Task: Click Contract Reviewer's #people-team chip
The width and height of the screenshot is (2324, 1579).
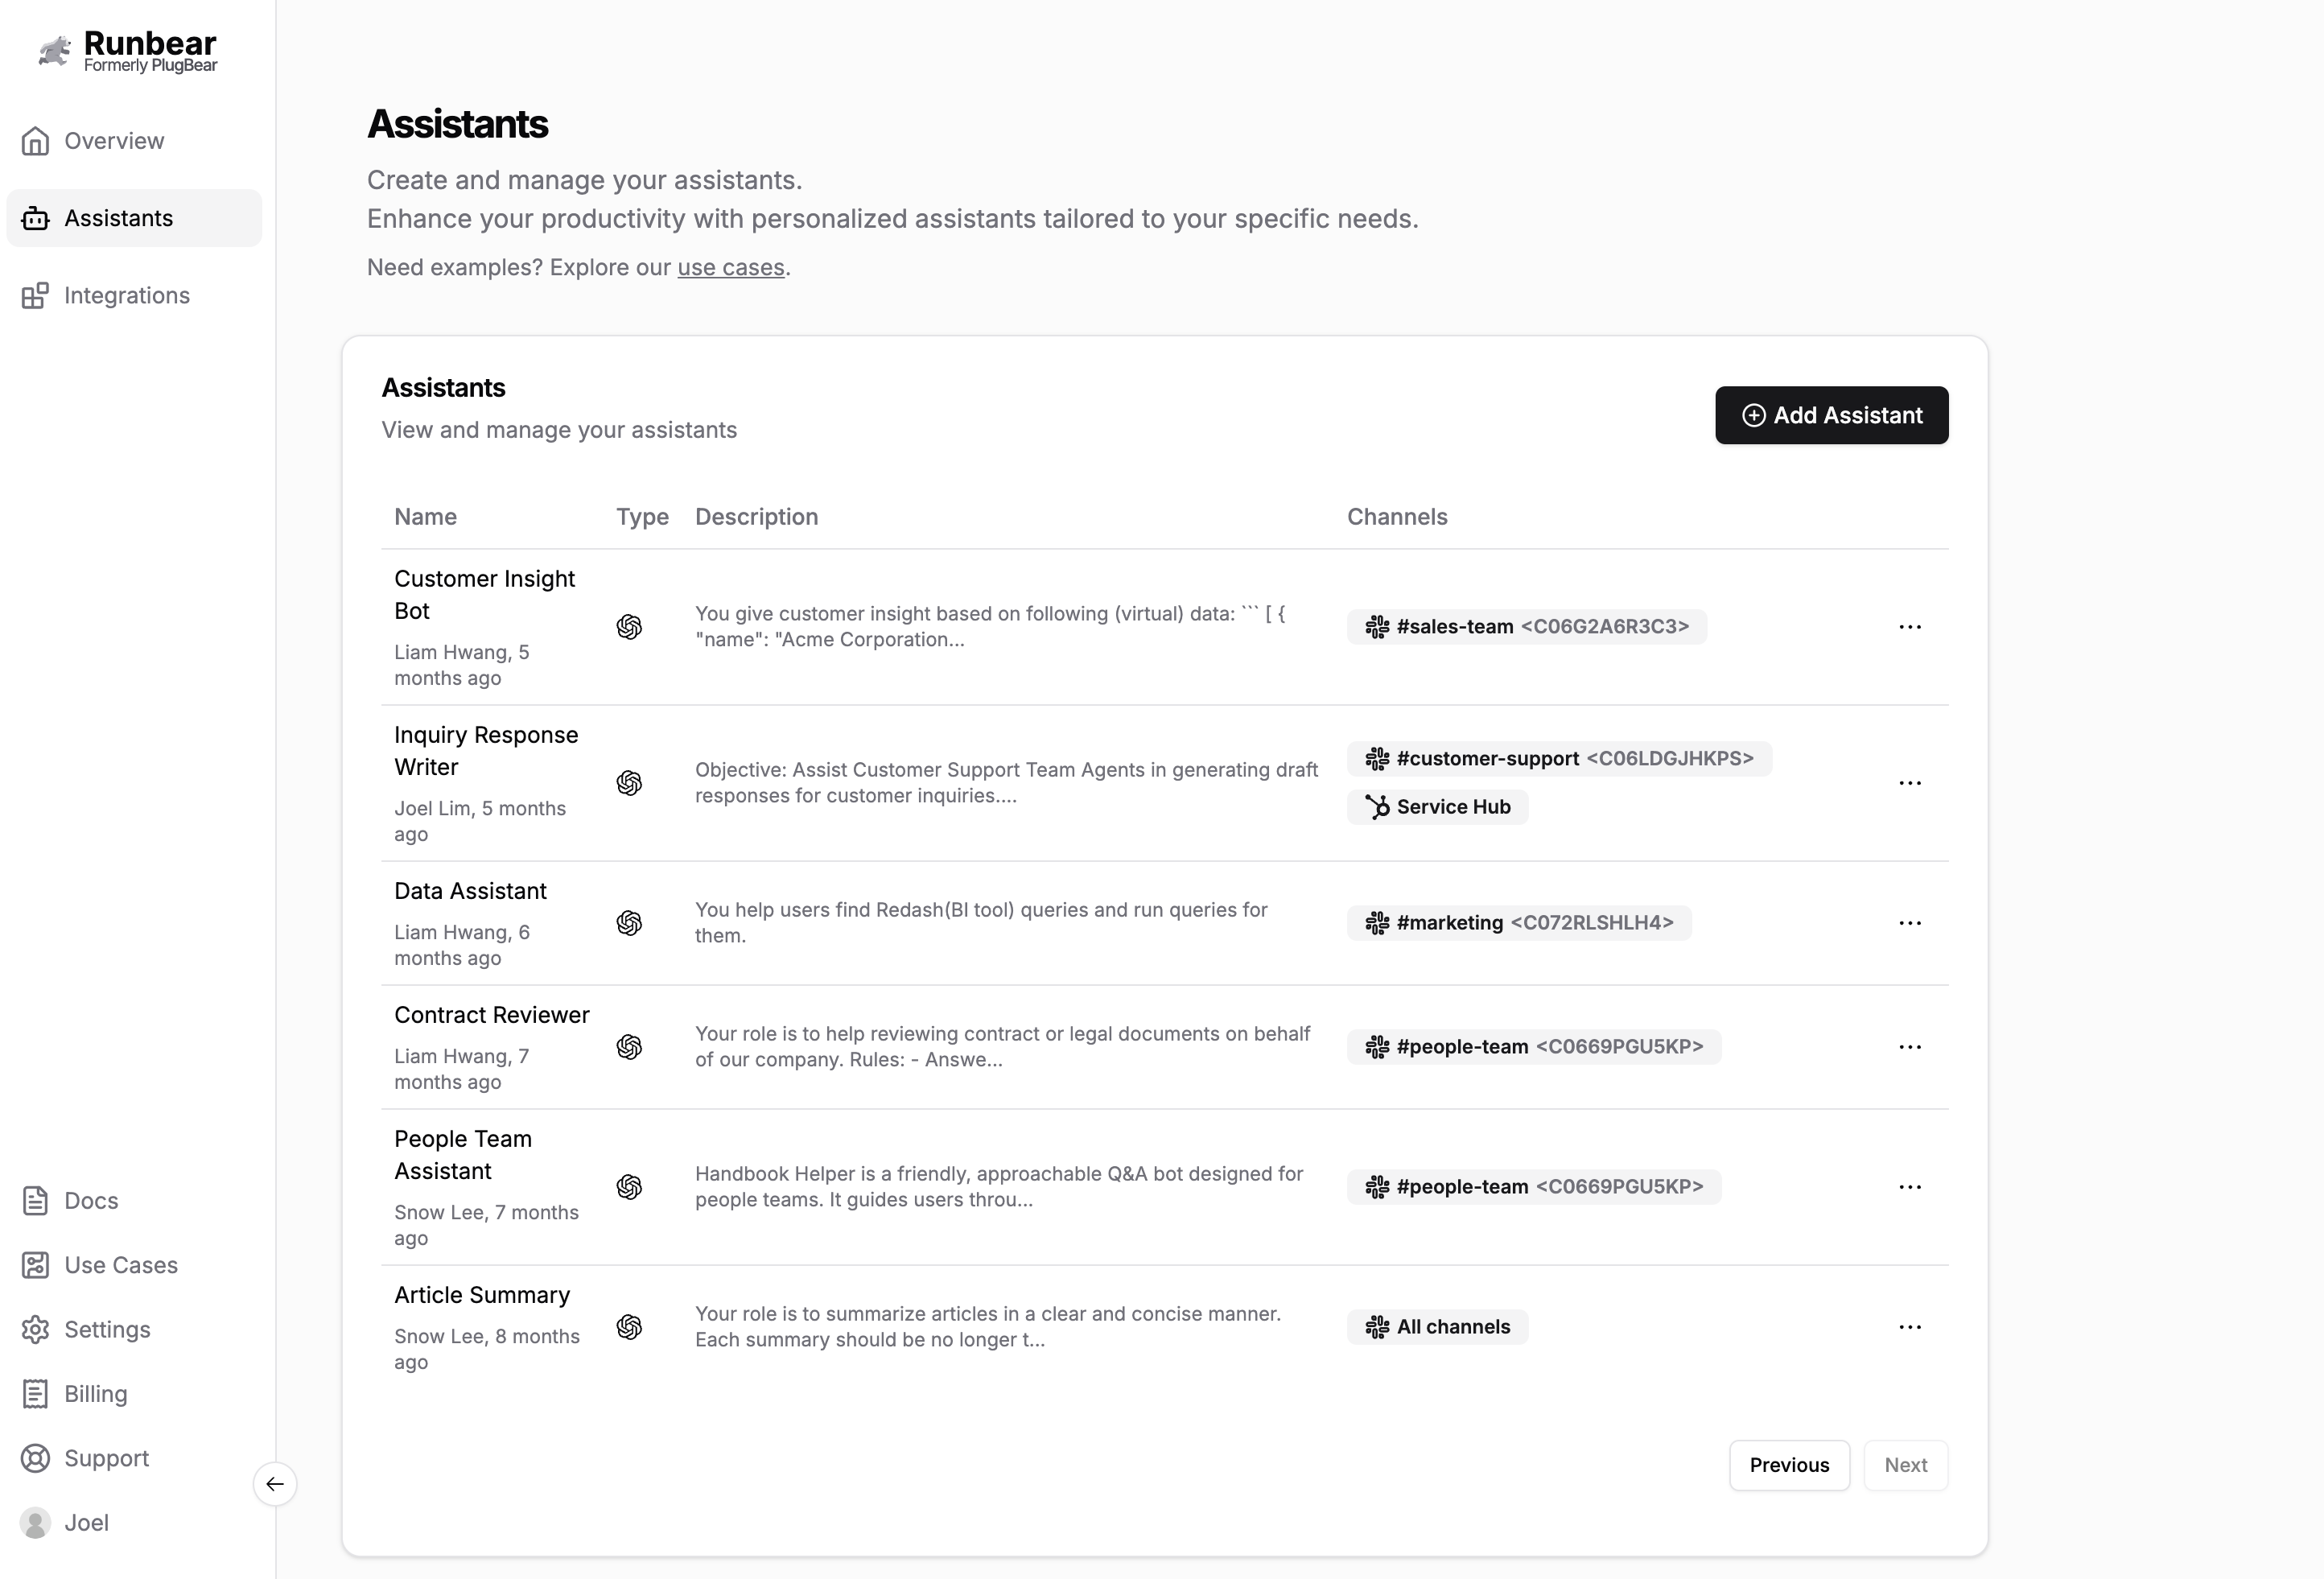Action: pyautogui.click(x=1534, y=1047)
